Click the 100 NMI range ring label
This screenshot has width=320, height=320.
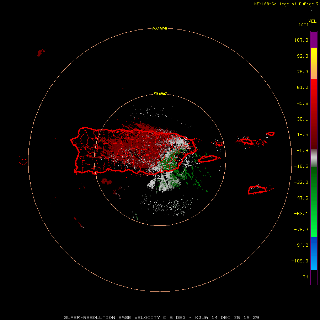coord(160,28)
